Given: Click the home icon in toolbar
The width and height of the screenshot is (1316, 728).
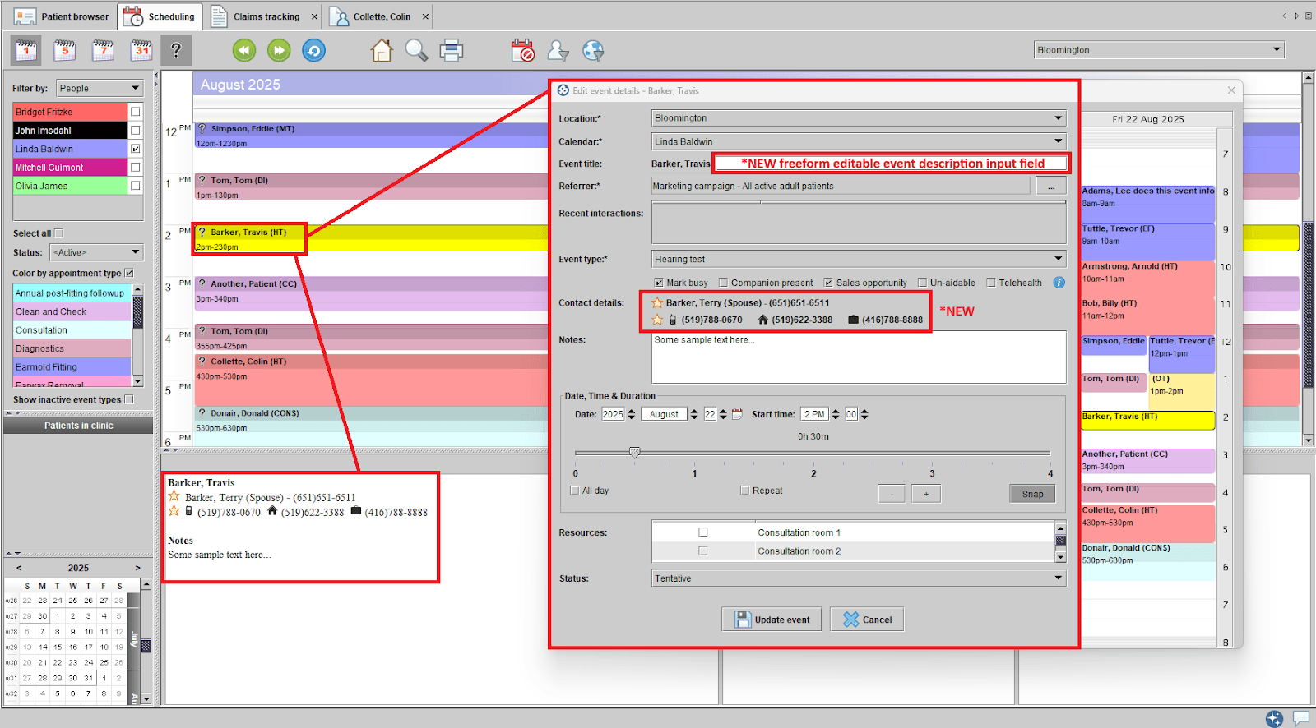Looking at the screenshot, I should pos(382,51).
